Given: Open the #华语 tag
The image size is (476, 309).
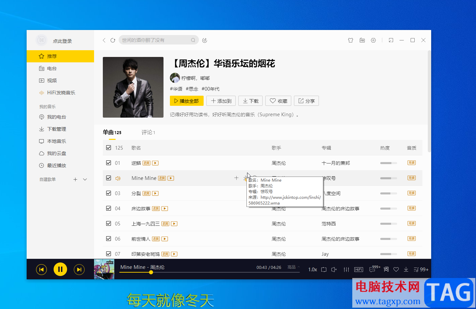Looking at the screenshot, I should (176, 89).
